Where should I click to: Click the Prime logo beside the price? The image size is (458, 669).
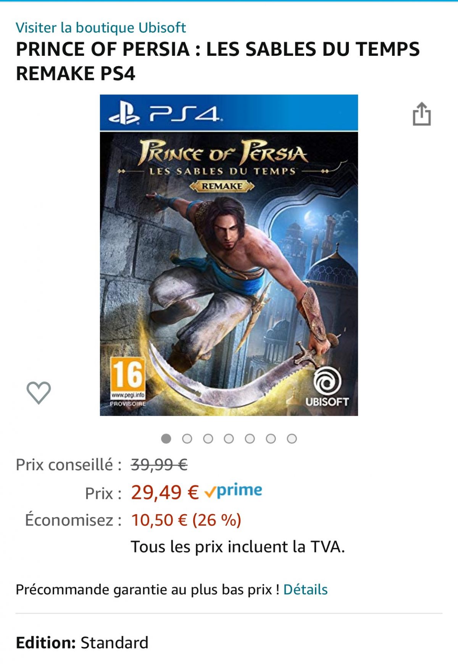(233, 490)
